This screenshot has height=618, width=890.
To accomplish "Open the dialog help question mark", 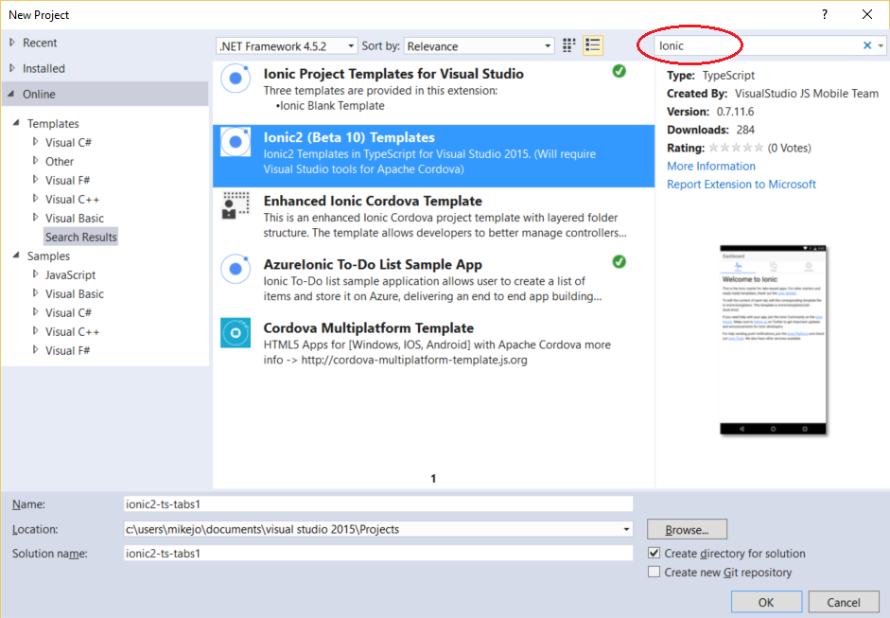I will point(825,15).
